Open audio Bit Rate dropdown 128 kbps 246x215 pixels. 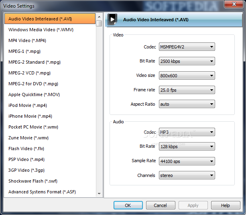(187, 146)
